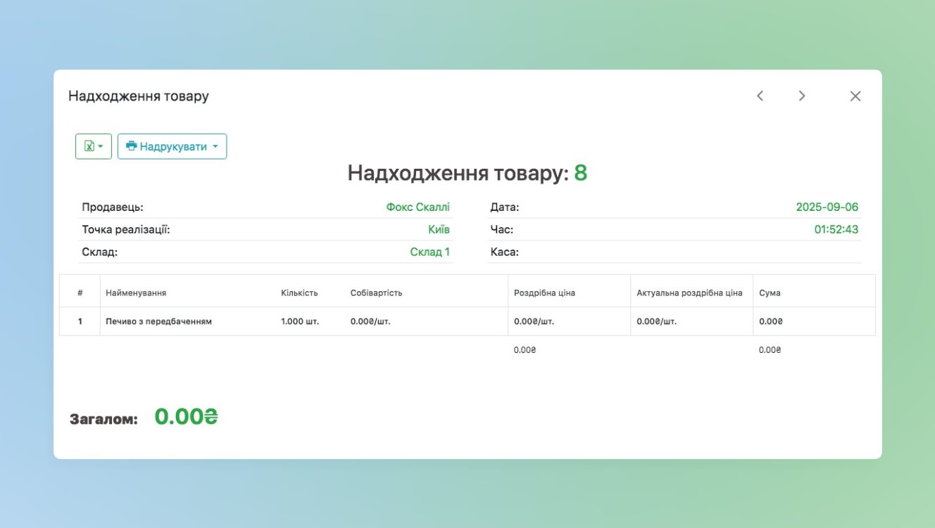
Task: Open the Excel export dropdown
Action: (93, 146)
